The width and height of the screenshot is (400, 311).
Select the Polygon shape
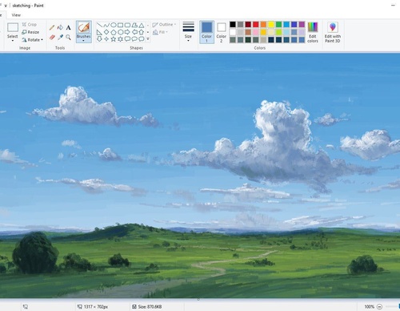click(134, 25)
